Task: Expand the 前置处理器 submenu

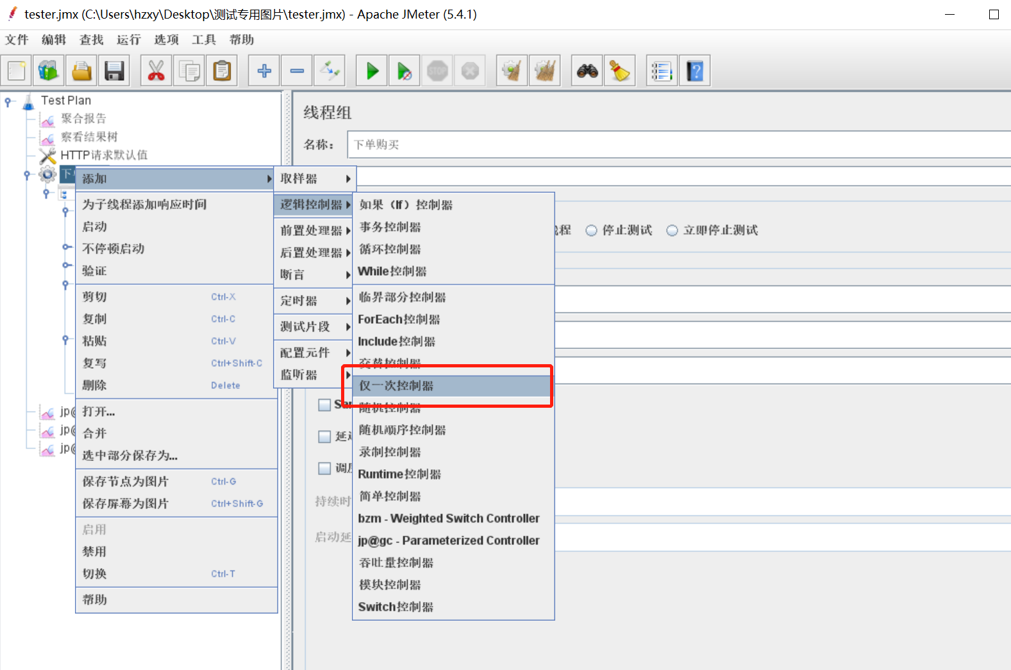Action: click(x=315, y=230)
